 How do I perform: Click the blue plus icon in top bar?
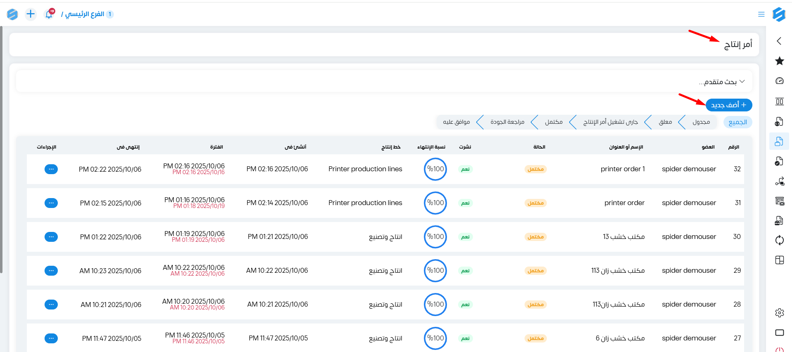(31, 14)
